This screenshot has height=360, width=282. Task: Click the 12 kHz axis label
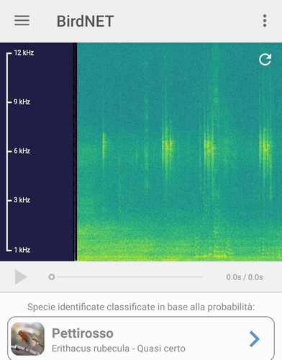[24, 53]
